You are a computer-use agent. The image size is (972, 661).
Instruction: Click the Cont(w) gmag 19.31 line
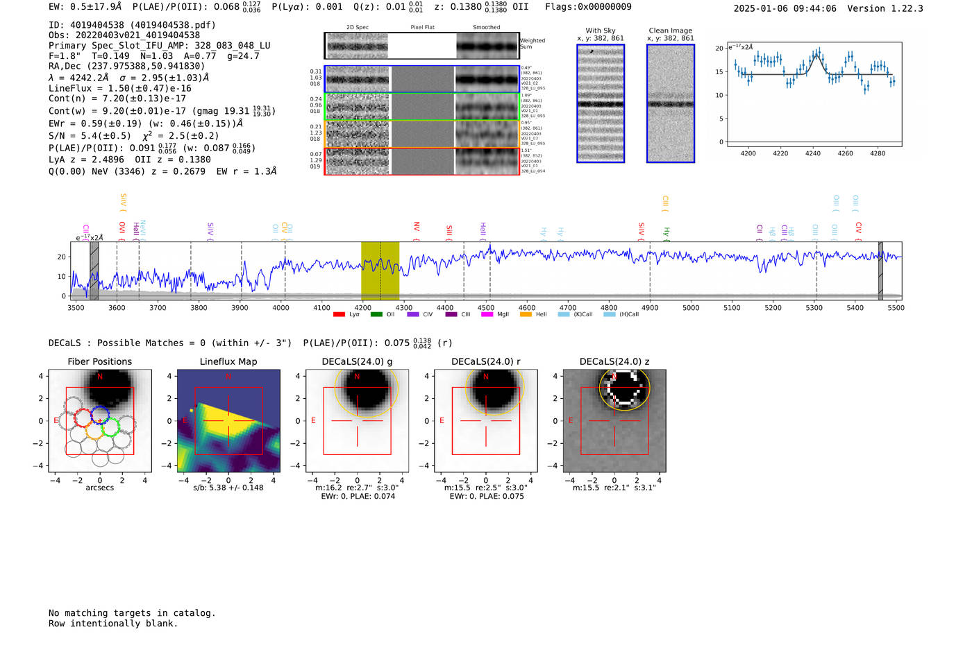(x=162, y=110)
